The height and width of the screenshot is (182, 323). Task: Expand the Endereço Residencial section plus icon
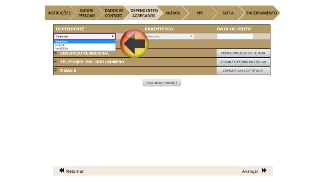[x=55, y=53]
